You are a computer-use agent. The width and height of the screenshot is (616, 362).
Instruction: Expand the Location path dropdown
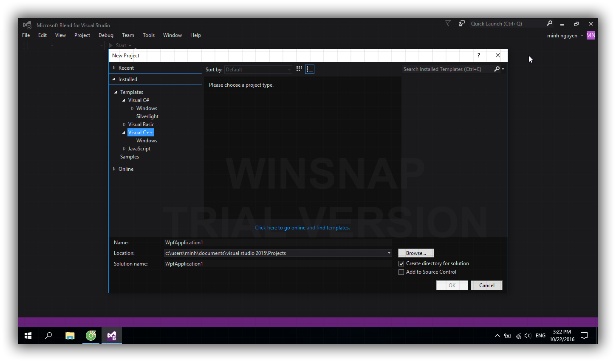[389, 253]
